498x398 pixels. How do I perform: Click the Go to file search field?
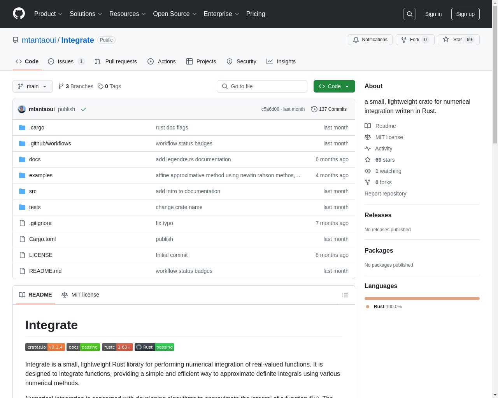[x=262, y=86]
